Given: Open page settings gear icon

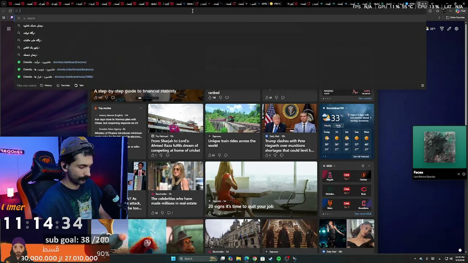Looking at the screenshot, I should click(x=456, y=28).
